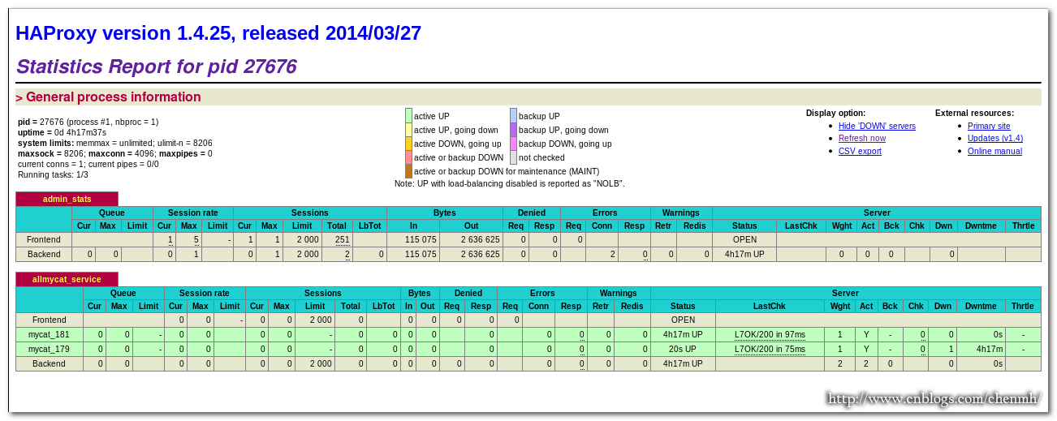
Task: Click Frontend row name in allmycat_service table
Action: (49, 320)
